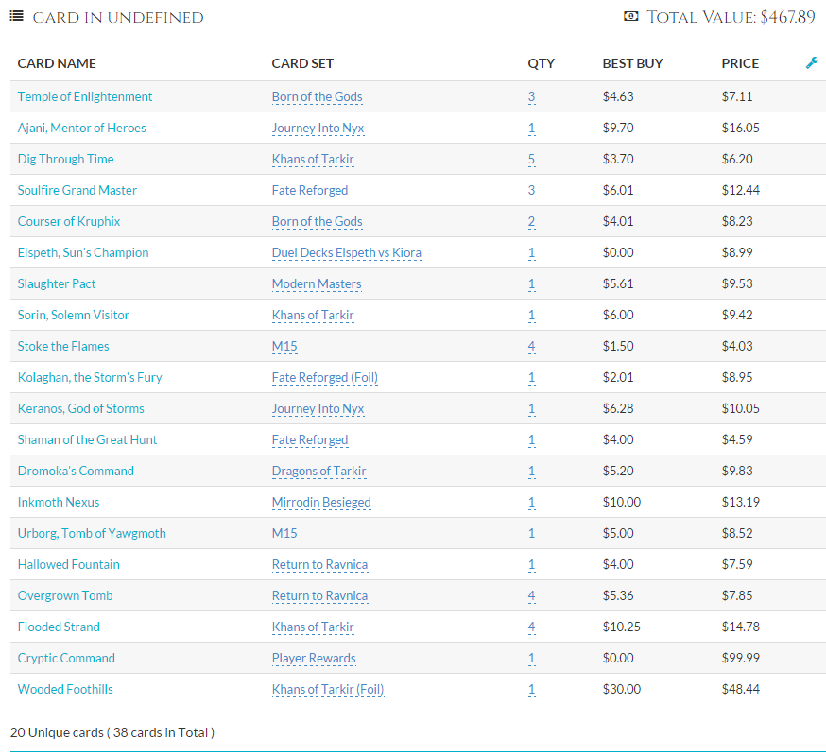Edit quantity 4 for Stoke the Flames
This screenshot has width=826, height=756.
pyautogui.click(x=531, y=346)
